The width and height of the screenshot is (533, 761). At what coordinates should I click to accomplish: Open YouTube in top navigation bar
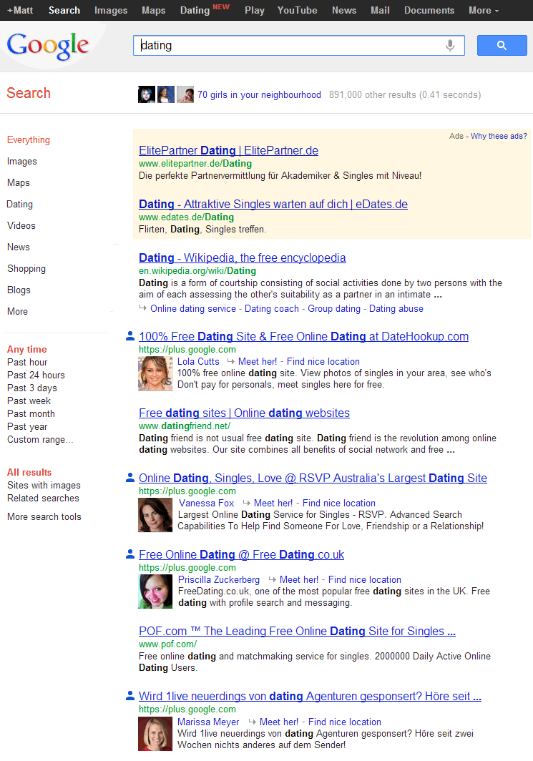coord(297,10)
